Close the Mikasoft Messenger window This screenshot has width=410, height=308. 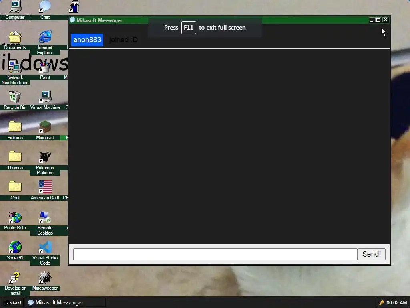pyautogui.click(x=386, y=20)
